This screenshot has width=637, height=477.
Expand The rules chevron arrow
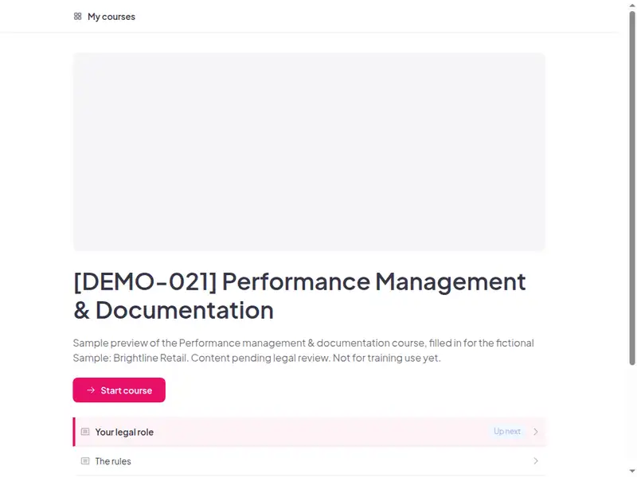pyautogui.click(x=535, y=461)
